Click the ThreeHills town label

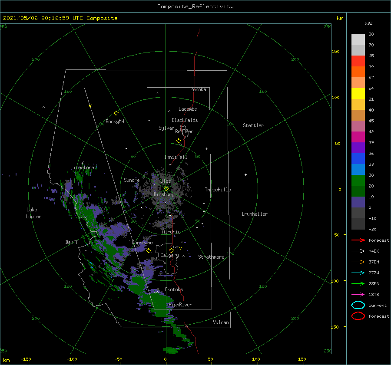coord(218,190)
